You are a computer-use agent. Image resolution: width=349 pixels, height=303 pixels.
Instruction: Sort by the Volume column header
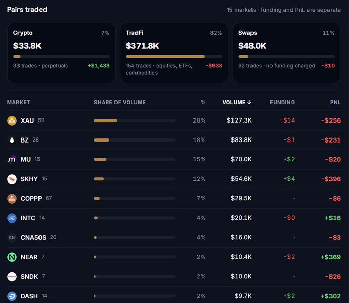tap(237, 102)
